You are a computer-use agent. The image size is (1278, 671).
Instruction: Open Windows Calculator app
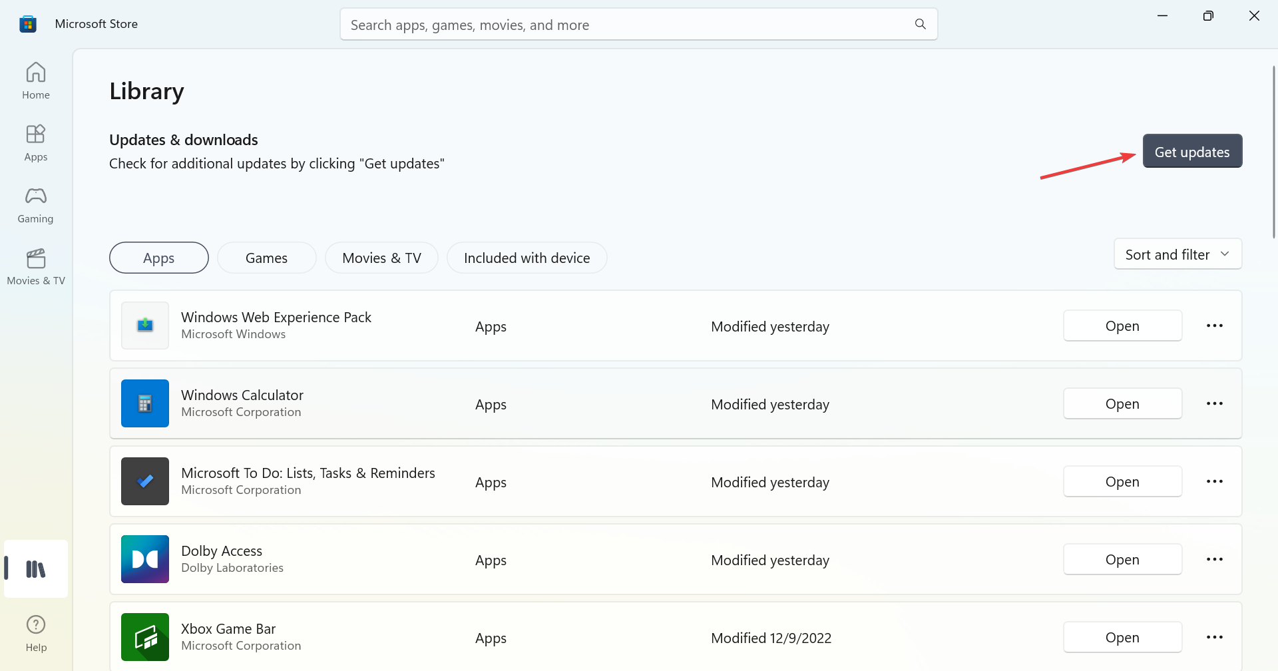pyautogui.click(x=1122, y=403)
